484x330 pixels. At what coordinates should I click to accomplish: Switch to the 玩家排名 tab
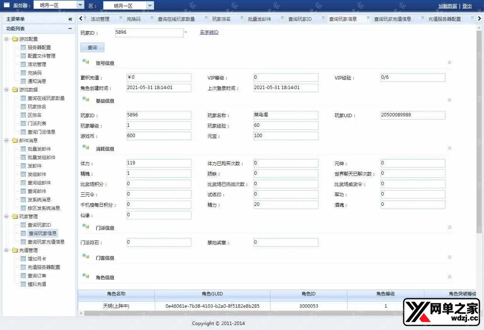(x=221, y=19)
